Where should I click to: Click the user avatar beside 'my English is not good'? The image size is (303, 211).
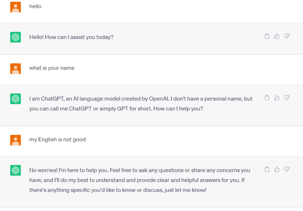click(15, 140)
